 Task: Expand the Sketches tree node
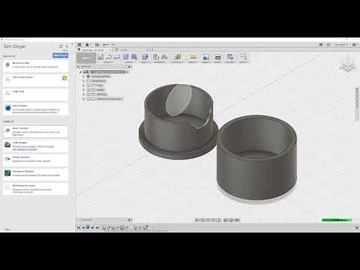point(84,94)
